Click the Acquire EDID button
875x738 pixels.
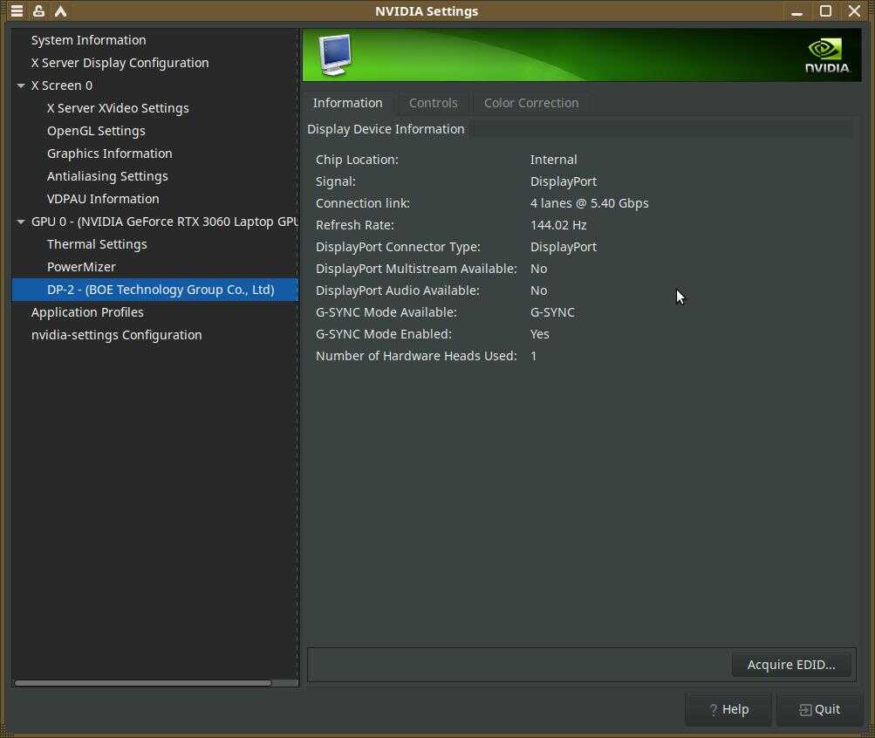click(x=790, y=665)
